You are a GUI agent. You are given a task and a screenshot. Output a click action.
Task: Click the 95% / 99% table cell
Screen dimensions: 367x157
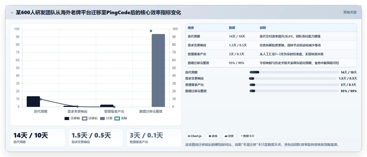[x=237, y=63]
